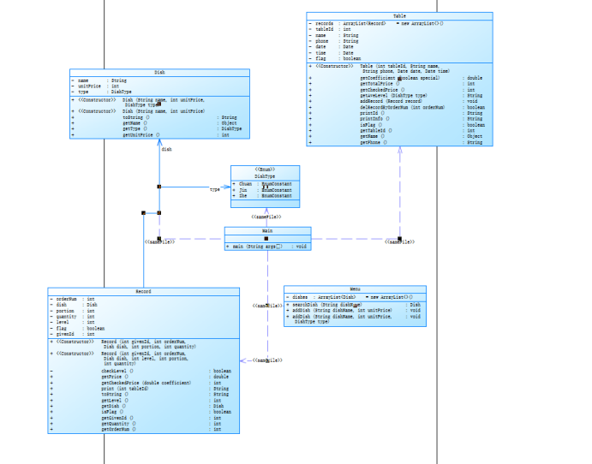
Task: Select the DishType enum title
Action: [265, 176]
